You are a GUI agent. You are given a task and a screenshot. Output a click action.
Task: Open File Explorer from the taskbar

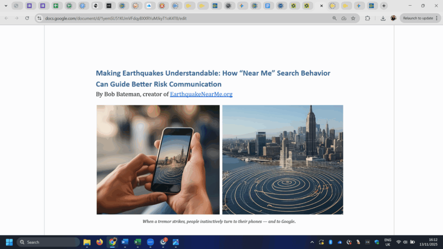pyautogui.click(x=87, y=242)
